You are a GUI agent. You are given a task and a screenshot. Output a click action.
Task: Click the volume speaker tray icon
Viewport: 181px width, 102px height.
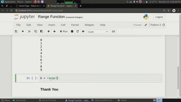(x=137, y=2)
